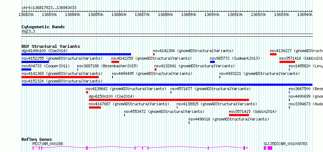Image resolution: width=323 pixels, height=152 pixels.
Task: Open the nsv4139642 variant label
Action: (x=126, y=89)
